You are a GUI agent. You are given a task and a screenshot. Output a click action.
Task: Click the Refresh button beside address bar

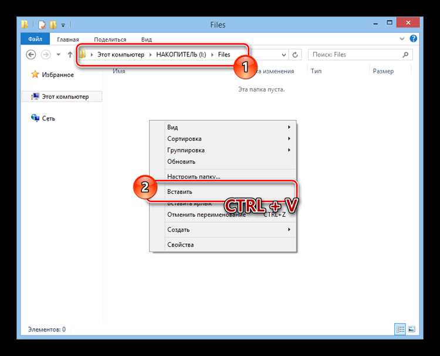click(x=295, y=55)
